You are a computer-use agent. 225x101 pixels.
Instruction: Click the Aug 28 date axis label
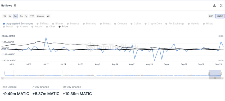click(x=149, y=64)
